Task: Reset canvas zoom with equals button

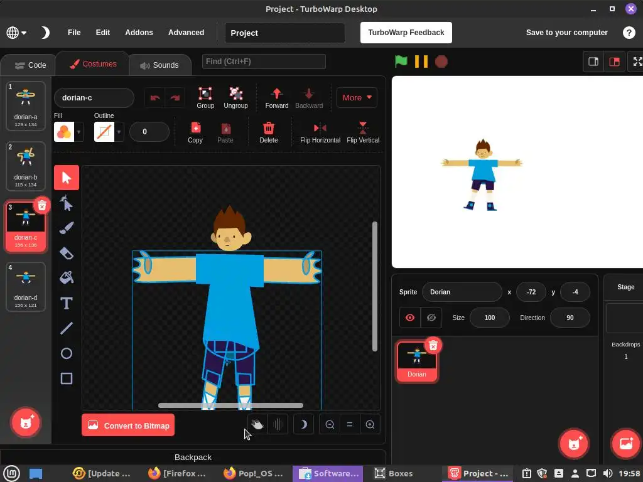Action: 350,425
